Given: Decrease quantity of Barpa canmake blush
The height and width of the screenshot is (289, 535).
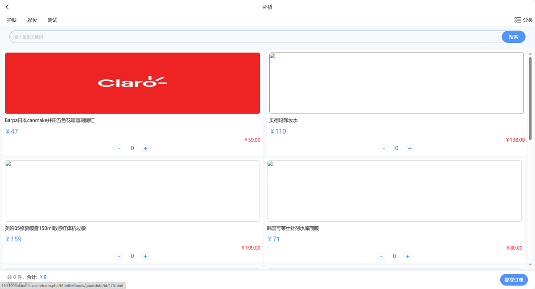Looking at the screenshot, I should click(x=119, y=148).
